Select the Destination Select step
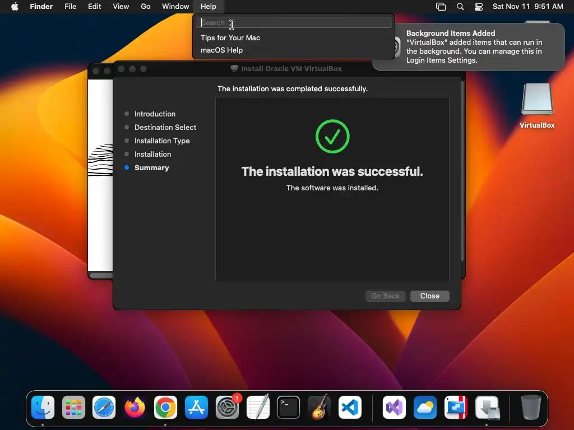Viewport: 574px width, 430px height. [165, 127]
